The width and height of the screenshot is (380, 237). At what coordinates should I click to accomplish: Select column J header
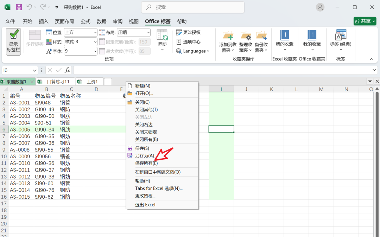[x=246, y=89]
